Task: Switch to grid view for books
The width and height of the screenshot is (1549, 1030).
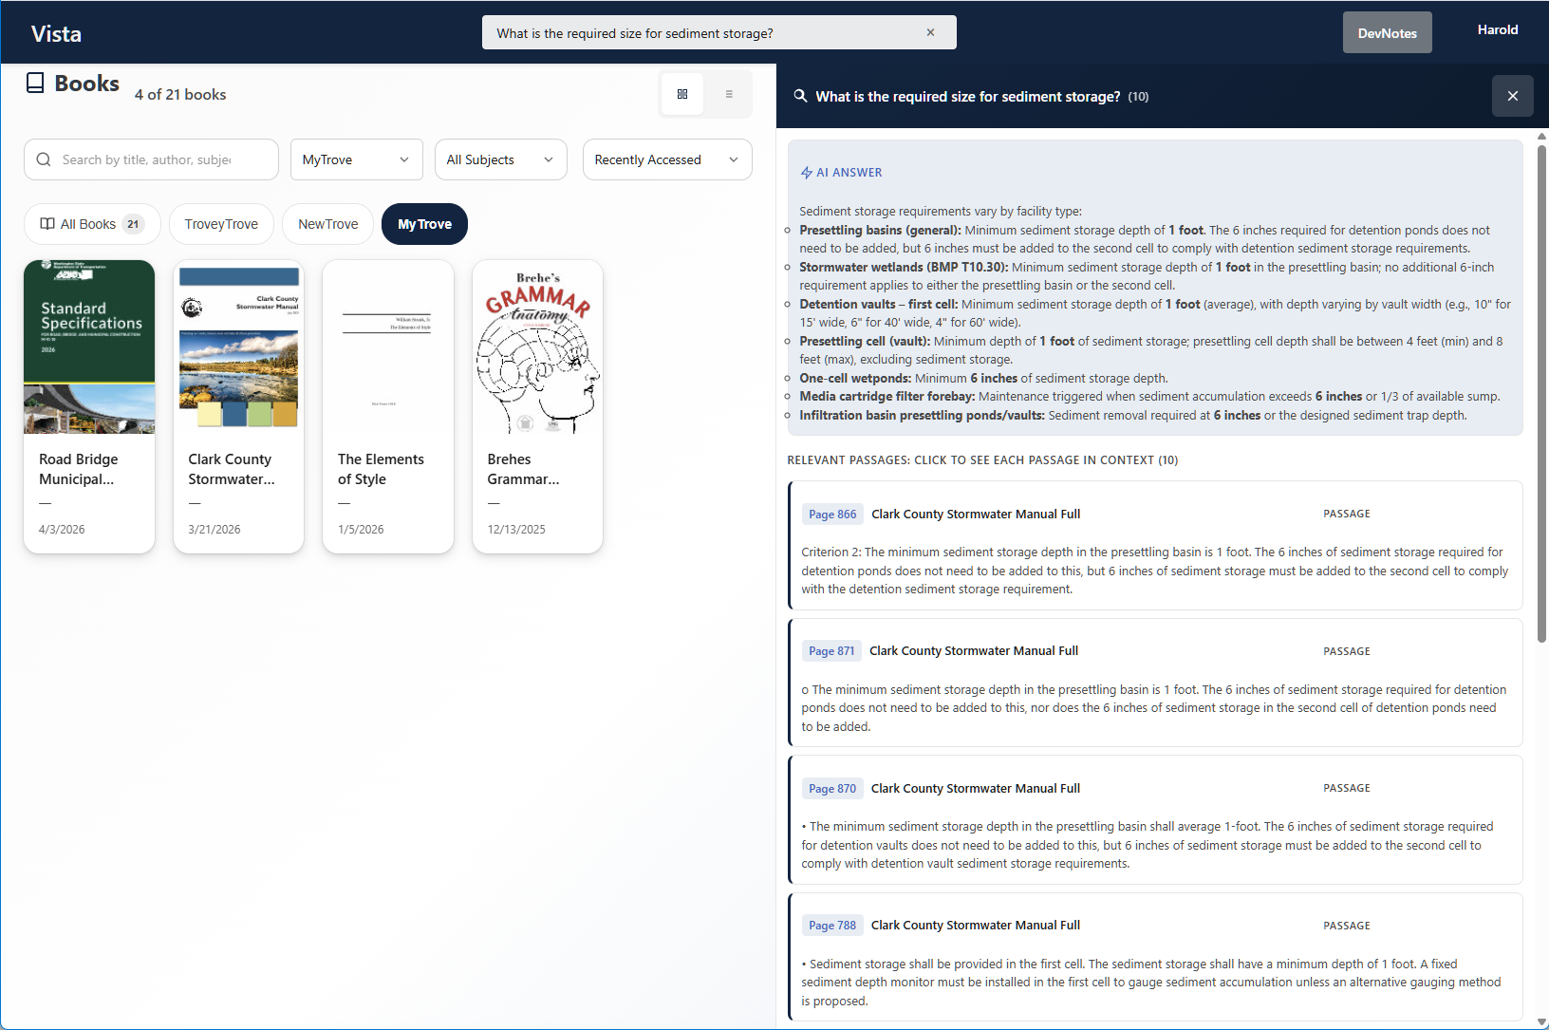Action: click(682, 94)
